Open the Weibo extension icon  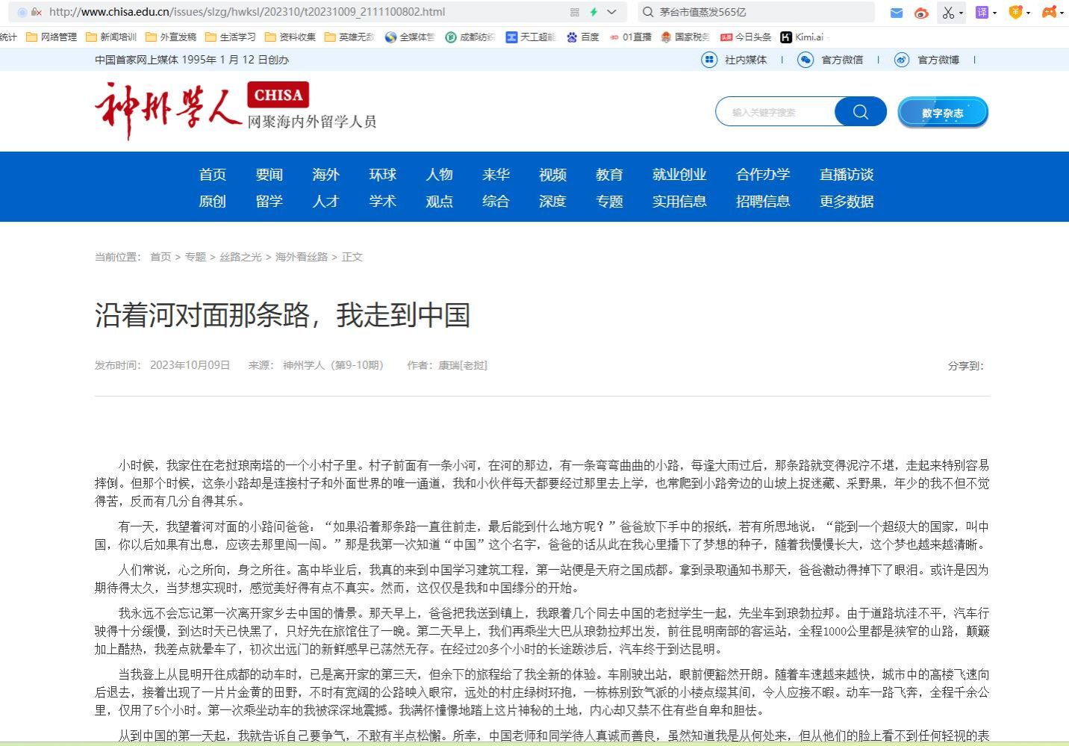pos(921,13)
